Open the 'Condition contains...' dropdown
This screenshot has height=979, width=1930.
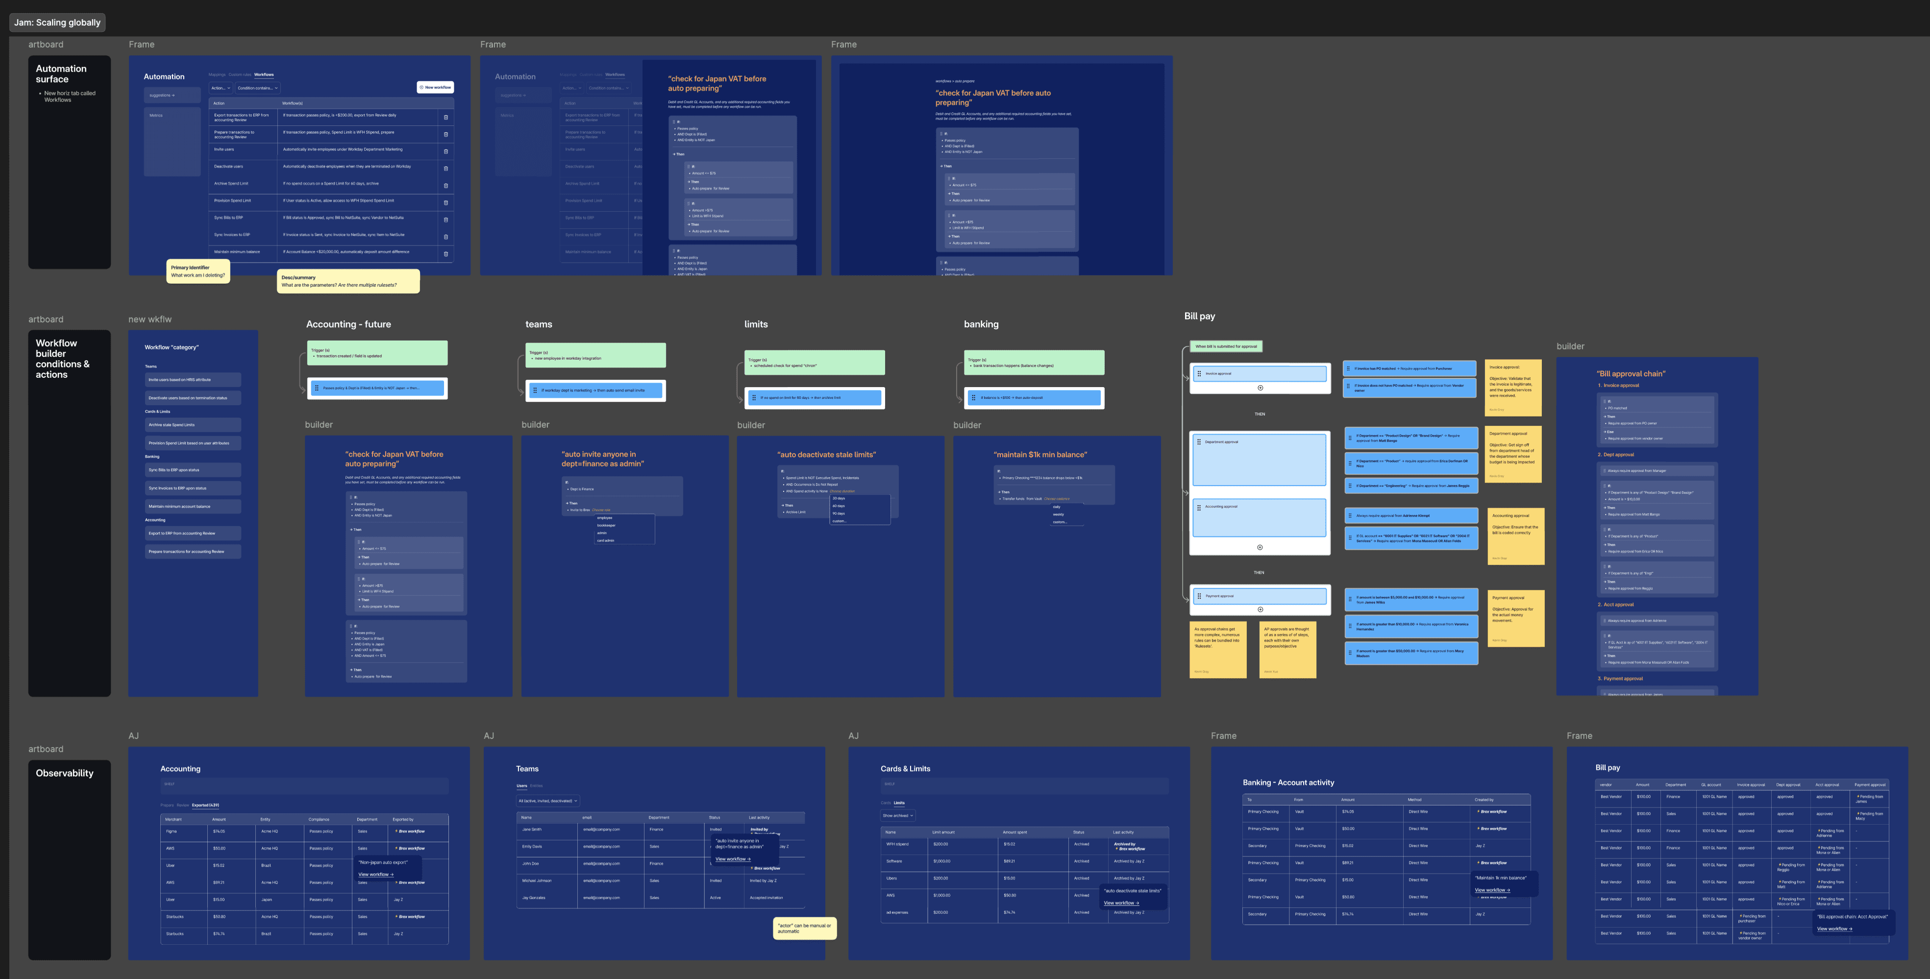[258, 88]
